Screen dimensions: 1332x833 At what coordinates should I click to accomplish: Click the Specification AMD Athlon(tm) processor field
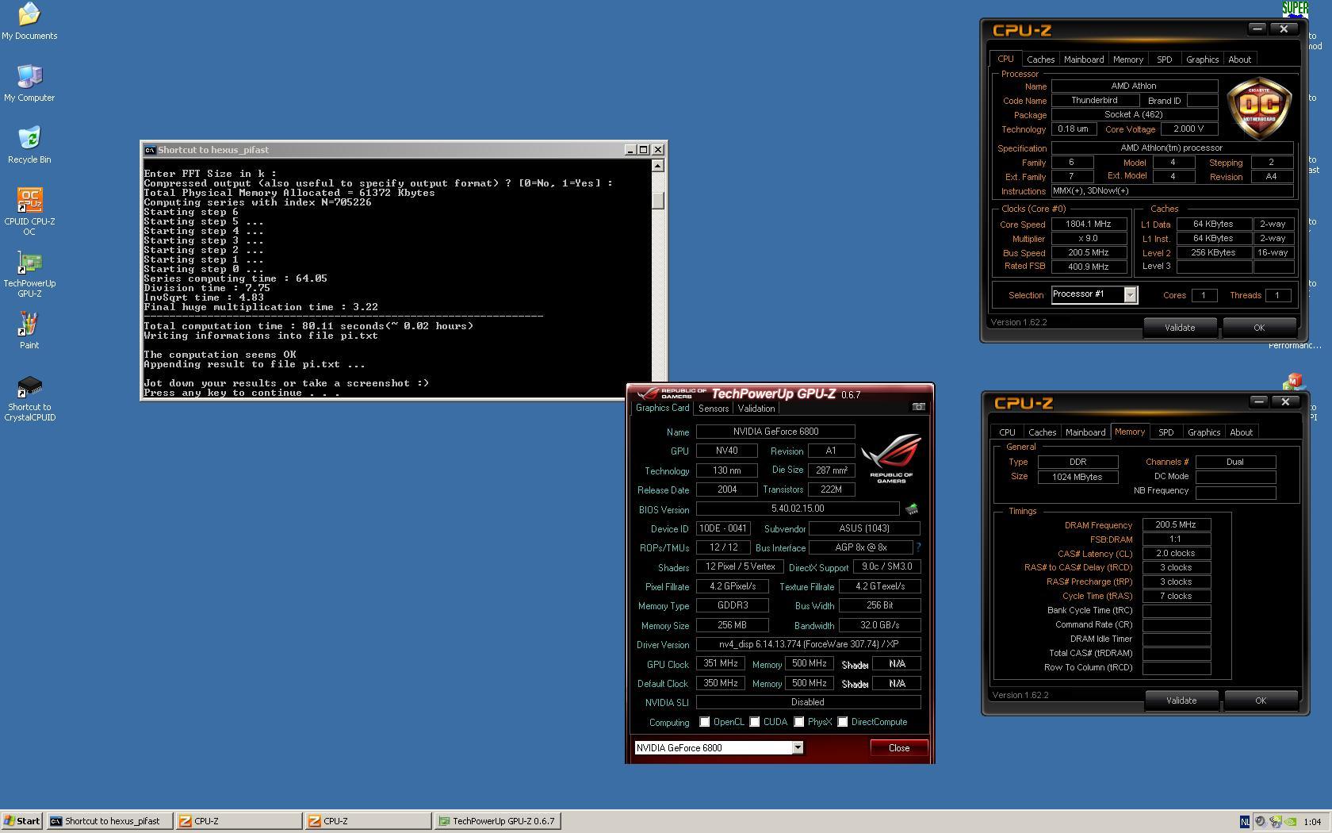1172,148
